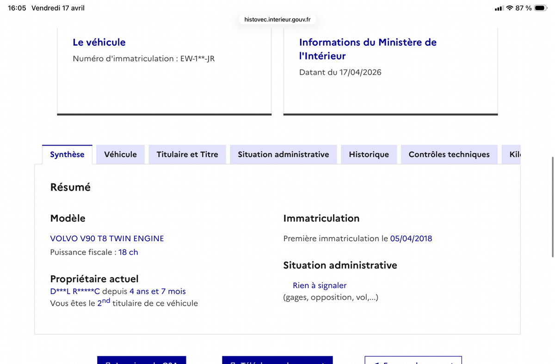Image resolution: width=555 pixels, height=364 pixels.
Task: Click VOLVO V90 T8 TWIN ENGINE model name
Action: 107,238
